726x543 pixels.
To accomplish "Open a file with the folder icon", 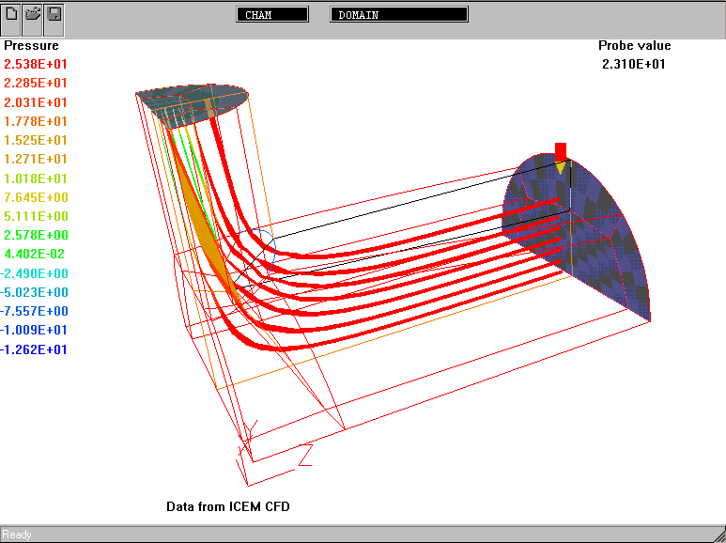I will 33,15.
